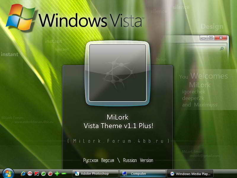Switch to Windows Media Player taskbar button
The width and height of the screenshot is (237, 178).
(190, 174)
